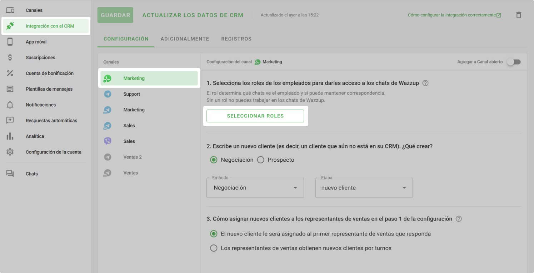Click the Telegram icon next to Support

[x=108, y=94]
